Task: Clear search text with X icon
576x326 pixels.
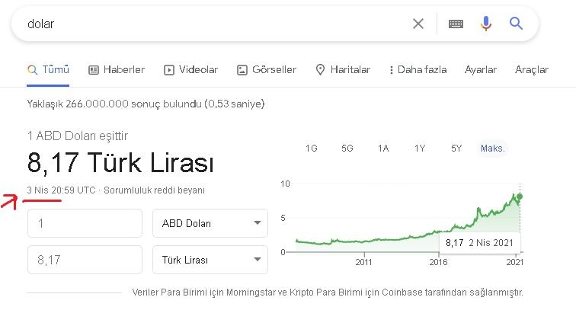Action: coord(418,24)
